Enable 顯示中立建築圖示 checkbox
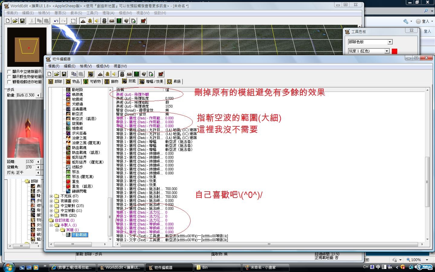This screenshot has height=272, width=435. pyautogui.click(x=9, y=72)
